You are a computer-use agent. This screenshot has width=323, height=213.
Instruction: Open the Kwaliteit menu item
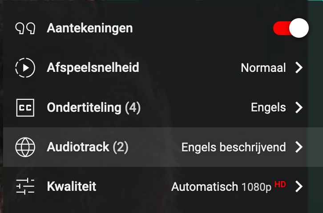[72, 186]
